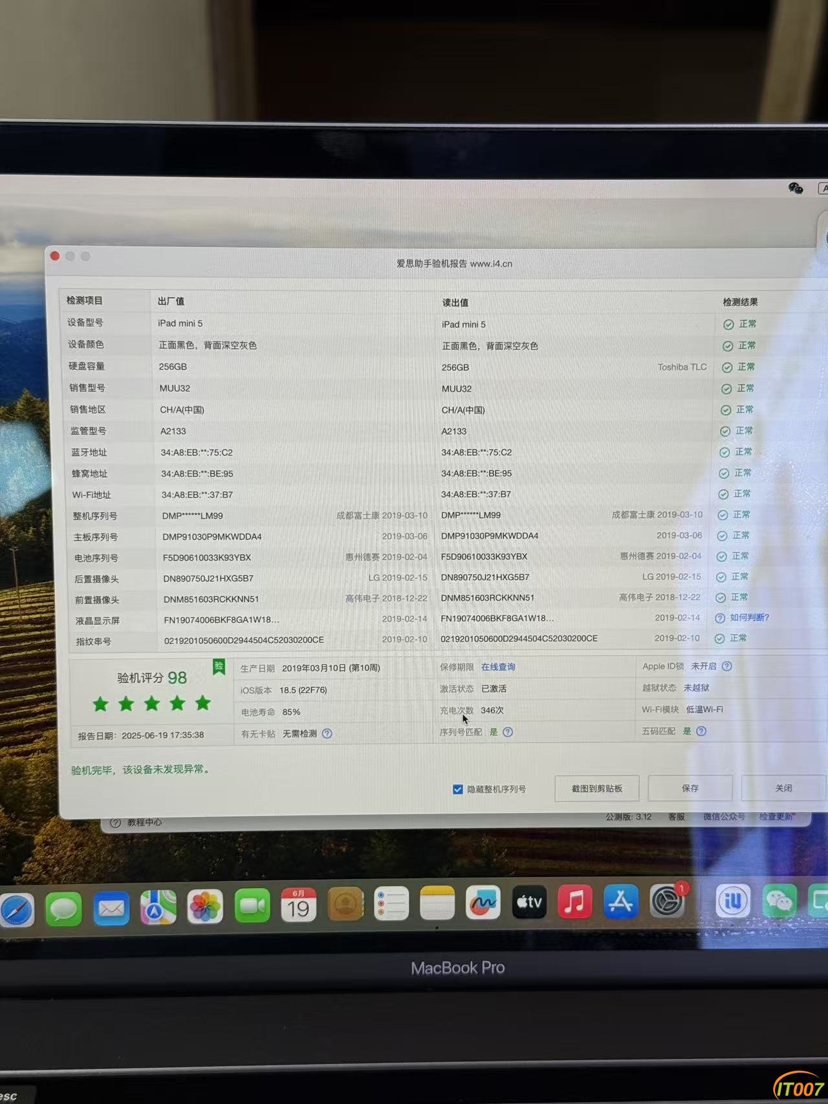Open Freeform from the dock
Viewport: 828px width, 1104px height.
[483, 902]
